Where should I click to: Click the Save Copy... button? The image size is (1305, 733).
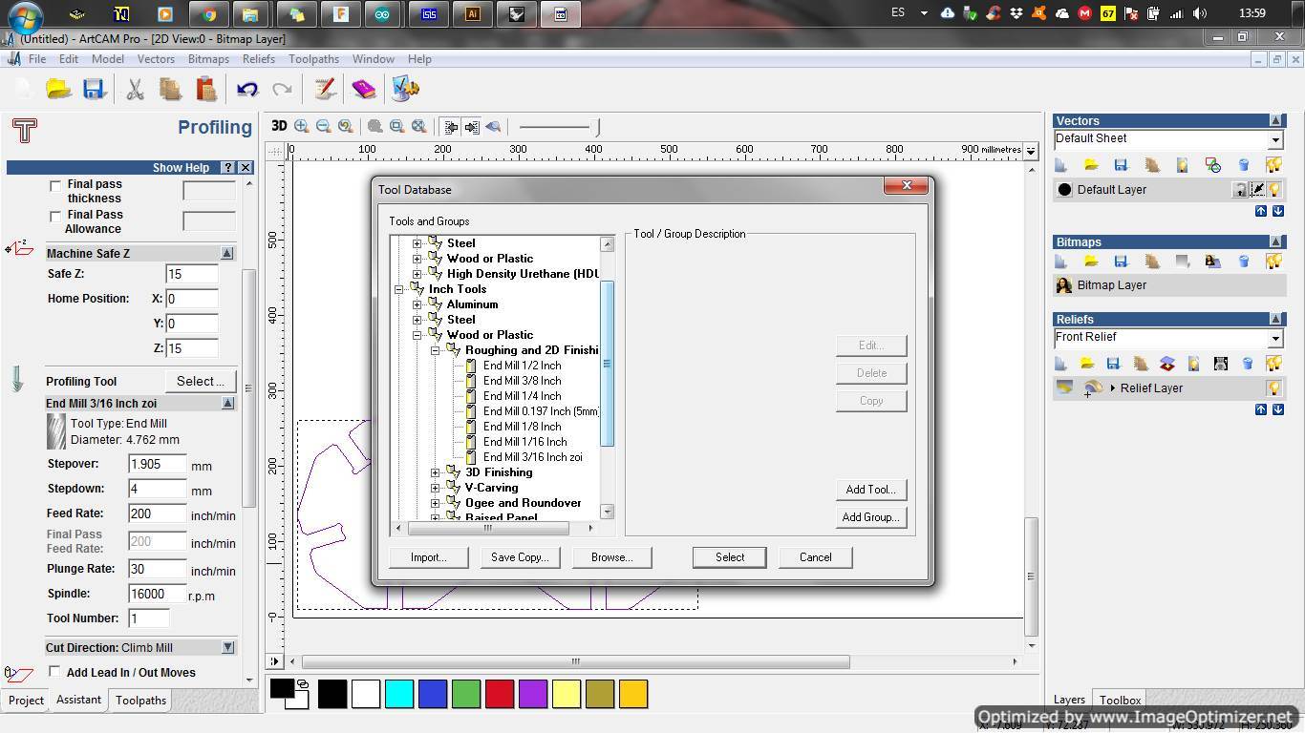pos(520,557)
